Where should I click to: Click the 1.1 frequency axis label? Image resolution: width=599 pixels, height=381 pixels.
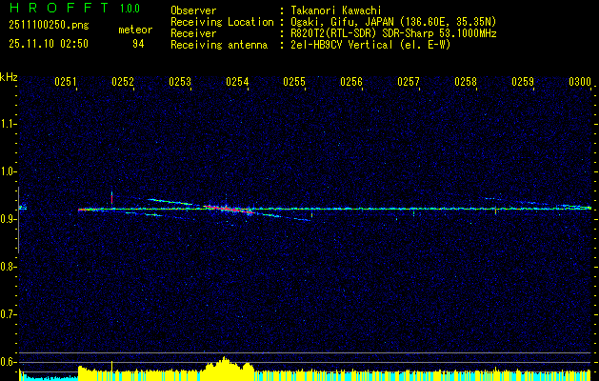(x=8, y=124)
